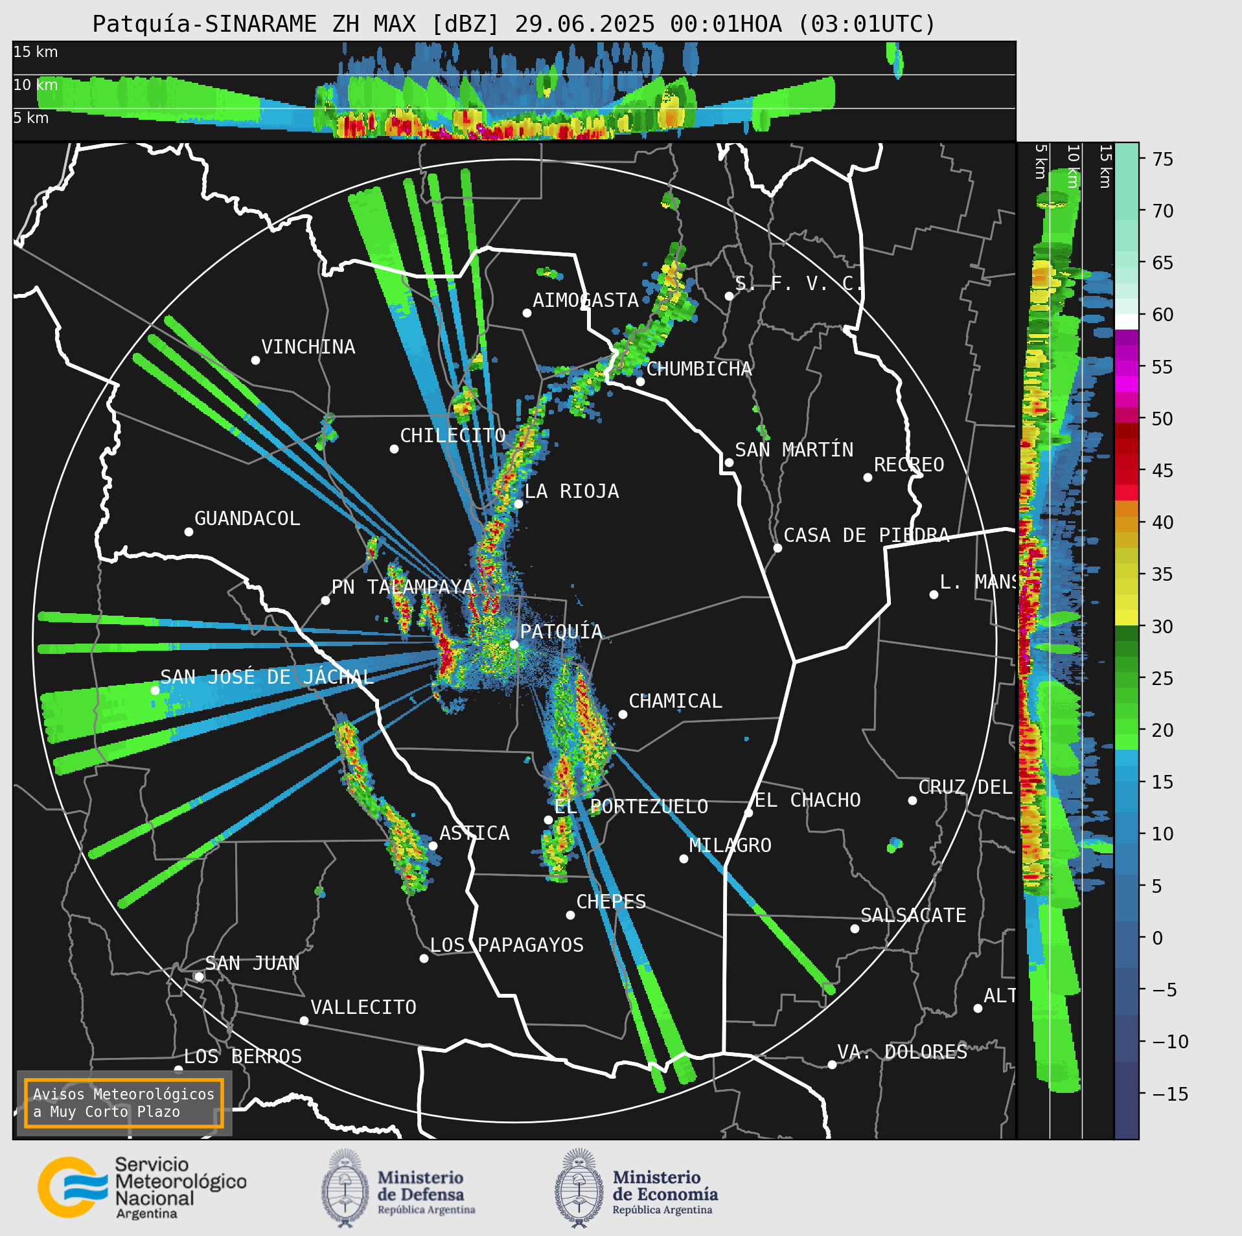Screen dimensions: 1242x1236
Task: Click the −15 value on color scale
Action: point(1170,1094)
